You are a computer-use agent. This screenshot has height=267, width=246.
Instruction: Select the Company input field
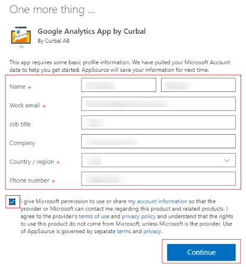point(159,141)
